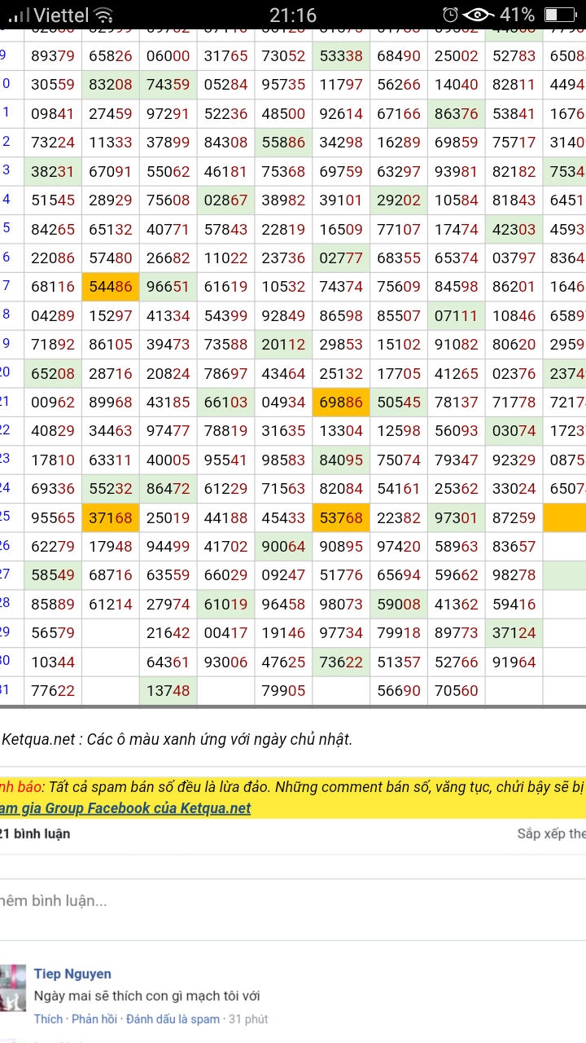Click 'Thích' under Tiep Nguyen's comment
The height and width of the screenshot is (1043, 586).
pyautogui.click(x=48, y=1019)
